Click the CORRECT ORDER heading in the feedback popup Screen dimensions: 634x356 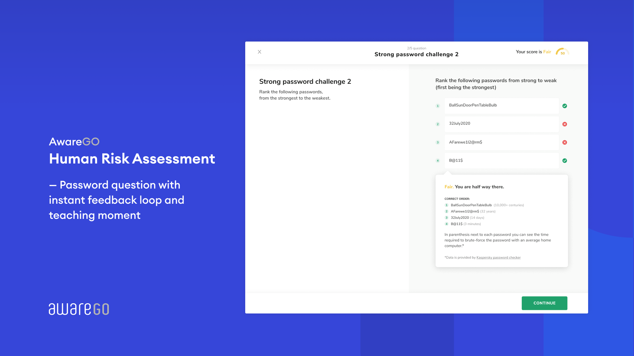[x=457, y=199]
